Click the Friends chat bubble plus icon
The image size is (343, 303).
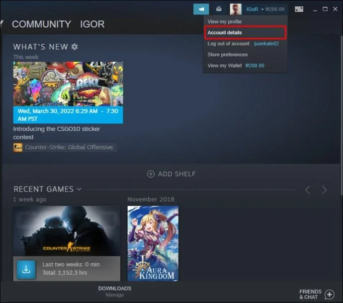point(330,295)
